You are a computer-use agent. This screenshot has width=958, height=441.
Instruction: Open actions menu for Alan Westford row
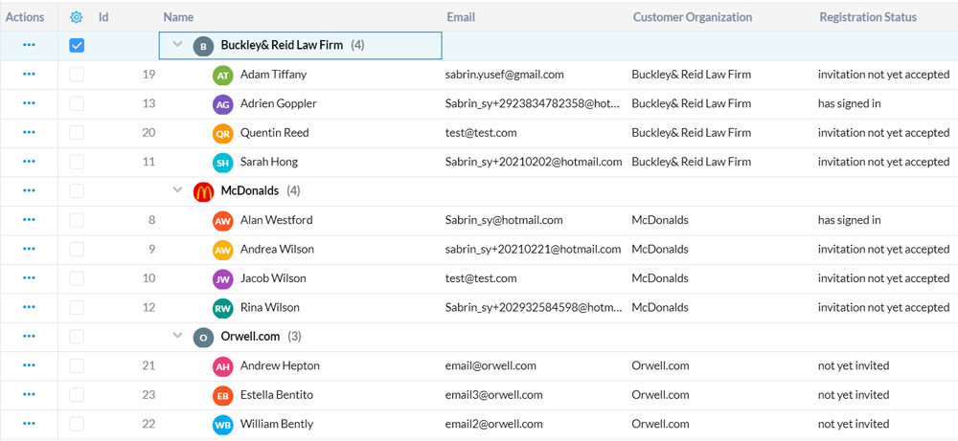coord(29,220)
